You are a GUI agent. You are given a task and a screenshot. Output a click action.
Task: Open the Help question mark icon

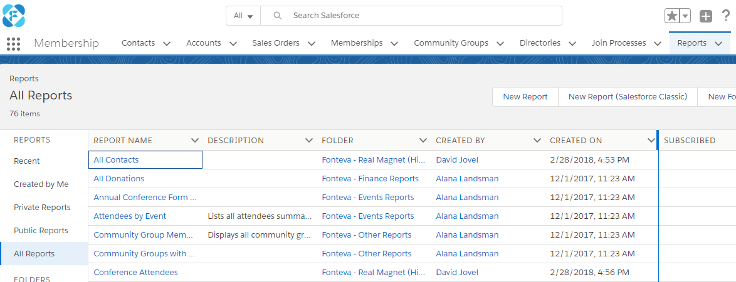[726, 16]
